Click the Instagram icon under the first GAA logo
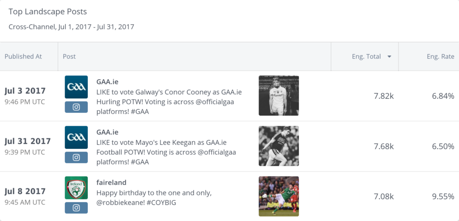Screen dimensions: 459x221 (x=76, y=107)
